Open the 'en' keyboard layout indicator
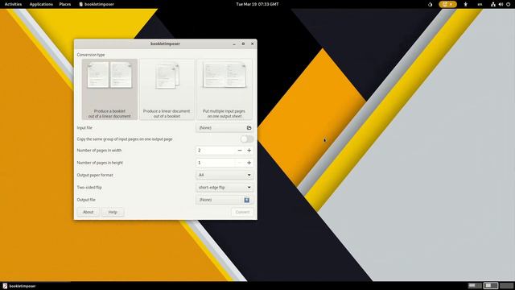515x290 pixels. click(x=480, y=4)
